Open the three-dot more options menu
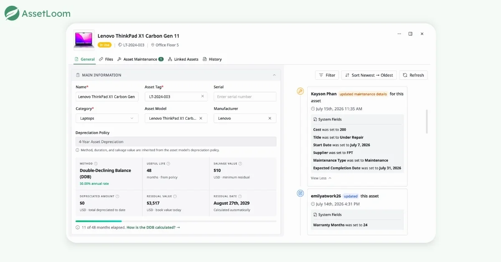501x262 pixels. click(399, 34)
